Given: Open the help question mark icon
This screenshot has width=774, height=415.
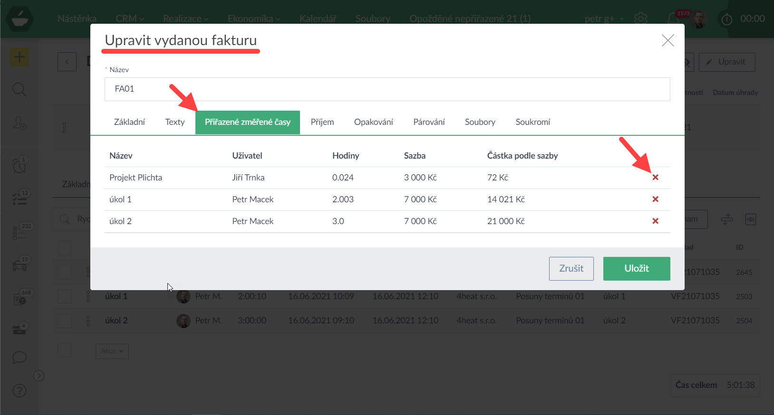Looking at the screenshot, I should [19, 391].
